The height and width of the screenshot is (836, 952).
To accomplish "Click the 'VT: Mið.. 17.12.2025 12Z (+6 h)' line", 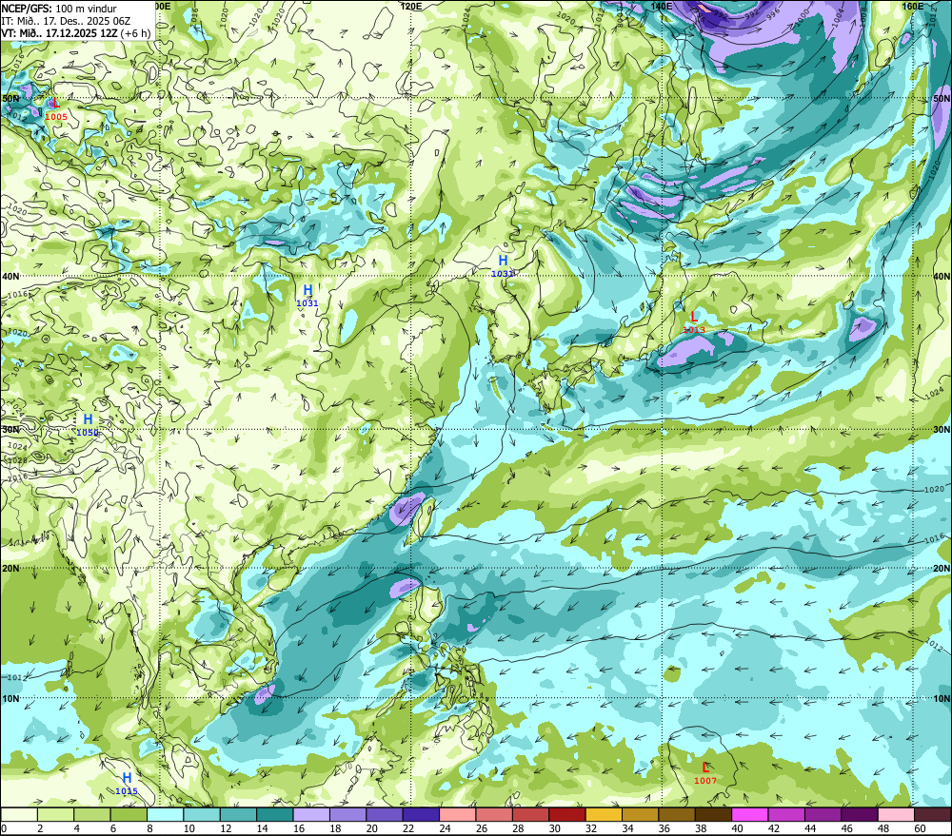I will (76, 32).
